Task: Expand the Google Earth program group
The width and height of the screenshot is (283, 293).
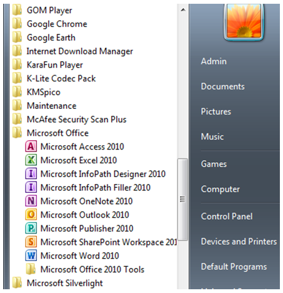Action: point(44,38)
